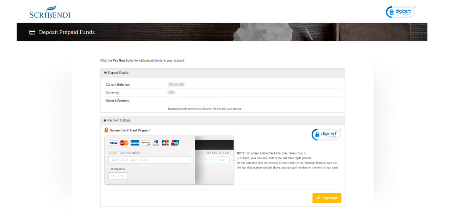The width and height of the screenshot is (449, 214).
Task: Focus the CVC security code field
Action: pos(223,160)
